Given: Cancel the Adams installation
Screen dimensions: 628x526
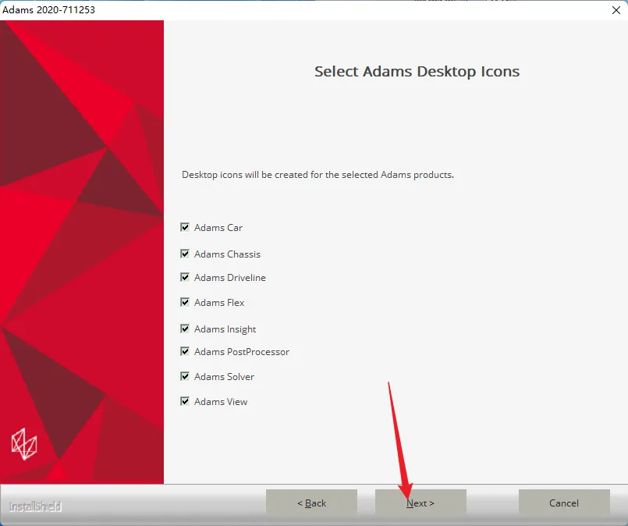Looking at the screenshot, I should click(564, 503).
